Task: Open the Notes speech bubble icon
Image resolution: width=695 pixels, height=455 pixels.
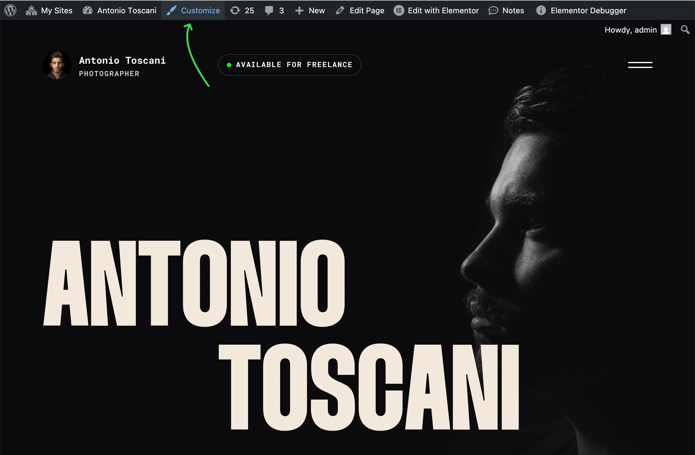Action: coord(493,10)
